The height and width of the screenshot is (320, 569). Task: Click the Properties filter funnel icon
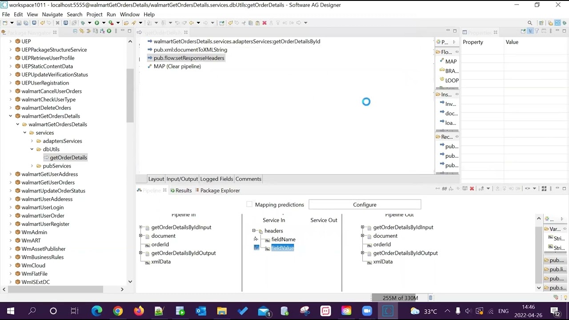tap(537, 31)
